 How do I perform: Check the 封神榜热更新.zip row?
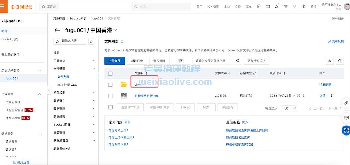[110, 96]
